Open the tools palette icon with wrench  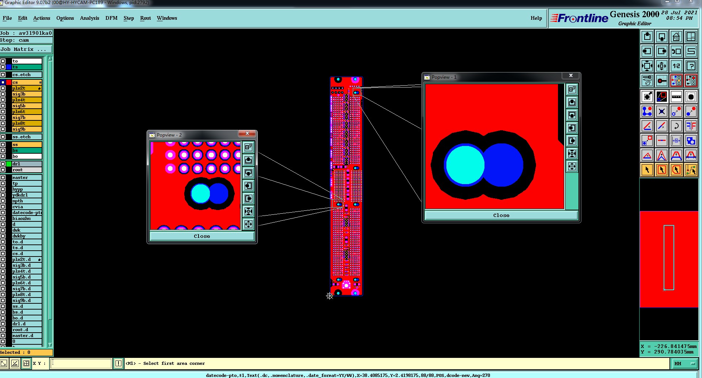tap(647, 81)
